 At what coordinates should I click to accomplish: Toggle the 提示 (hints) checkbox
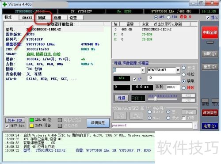[208, 18]
